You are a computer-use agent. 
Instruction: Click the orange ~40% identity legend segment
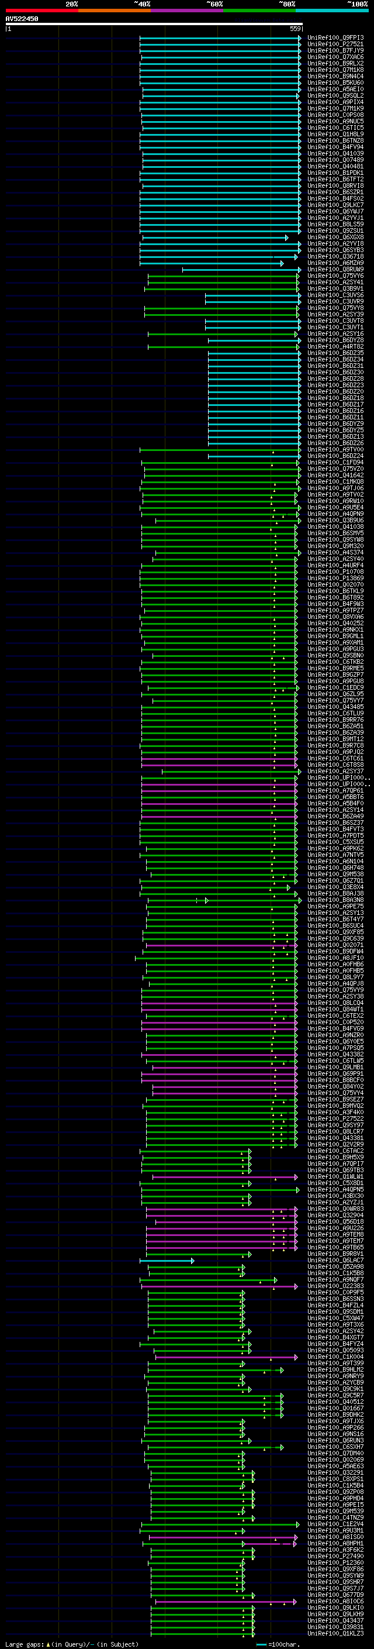tap(115, 11)
